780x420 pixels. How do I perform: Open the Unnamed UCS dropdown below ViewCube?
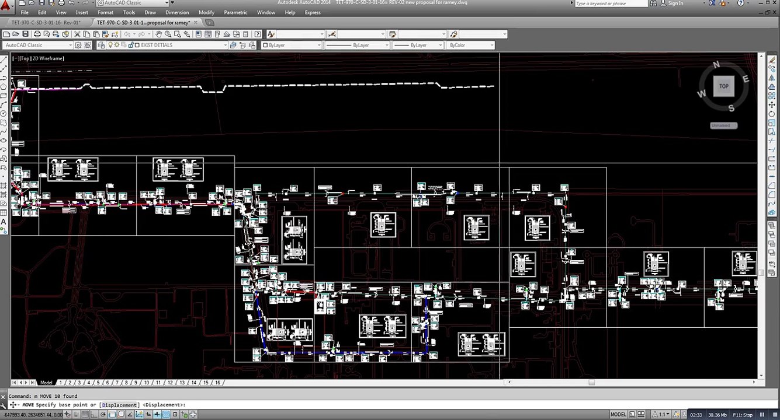pos(724,125)
